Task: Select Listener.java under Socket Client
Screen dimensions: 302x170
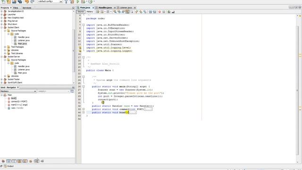Action: pyautogui.click(x=24, y=41)
